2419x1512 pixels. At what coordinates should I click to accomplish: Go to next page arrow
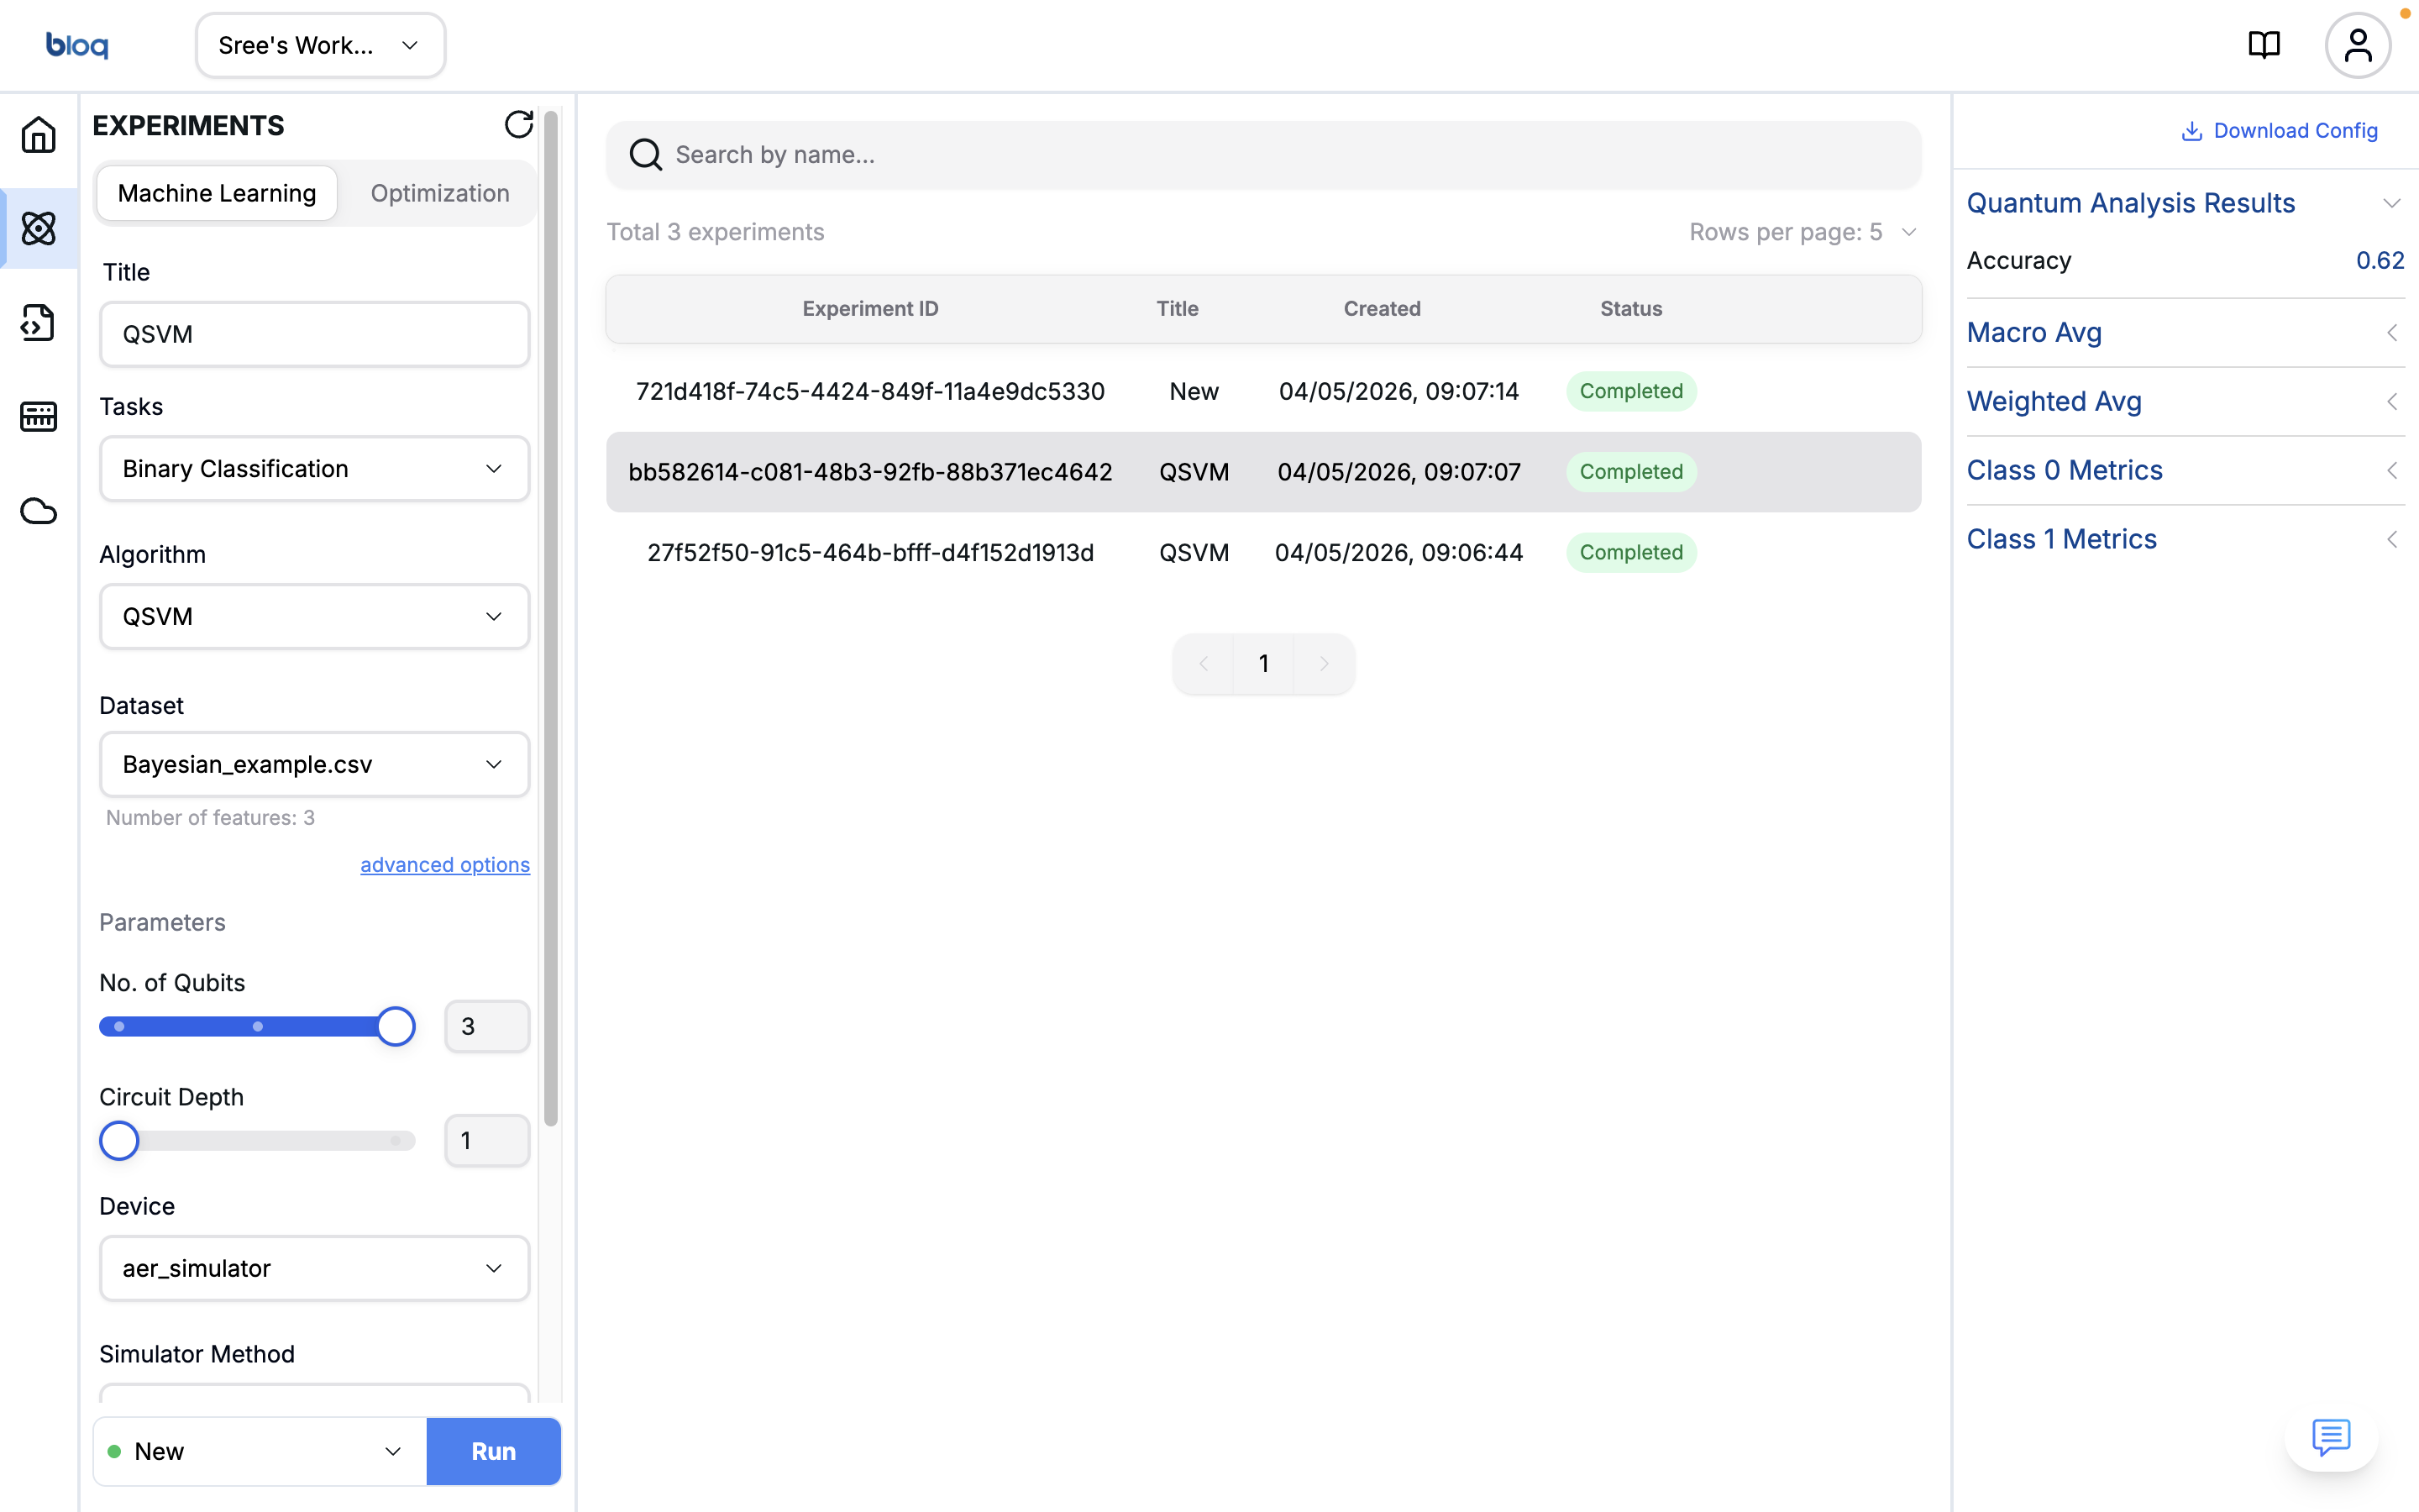coord(1325,663)
